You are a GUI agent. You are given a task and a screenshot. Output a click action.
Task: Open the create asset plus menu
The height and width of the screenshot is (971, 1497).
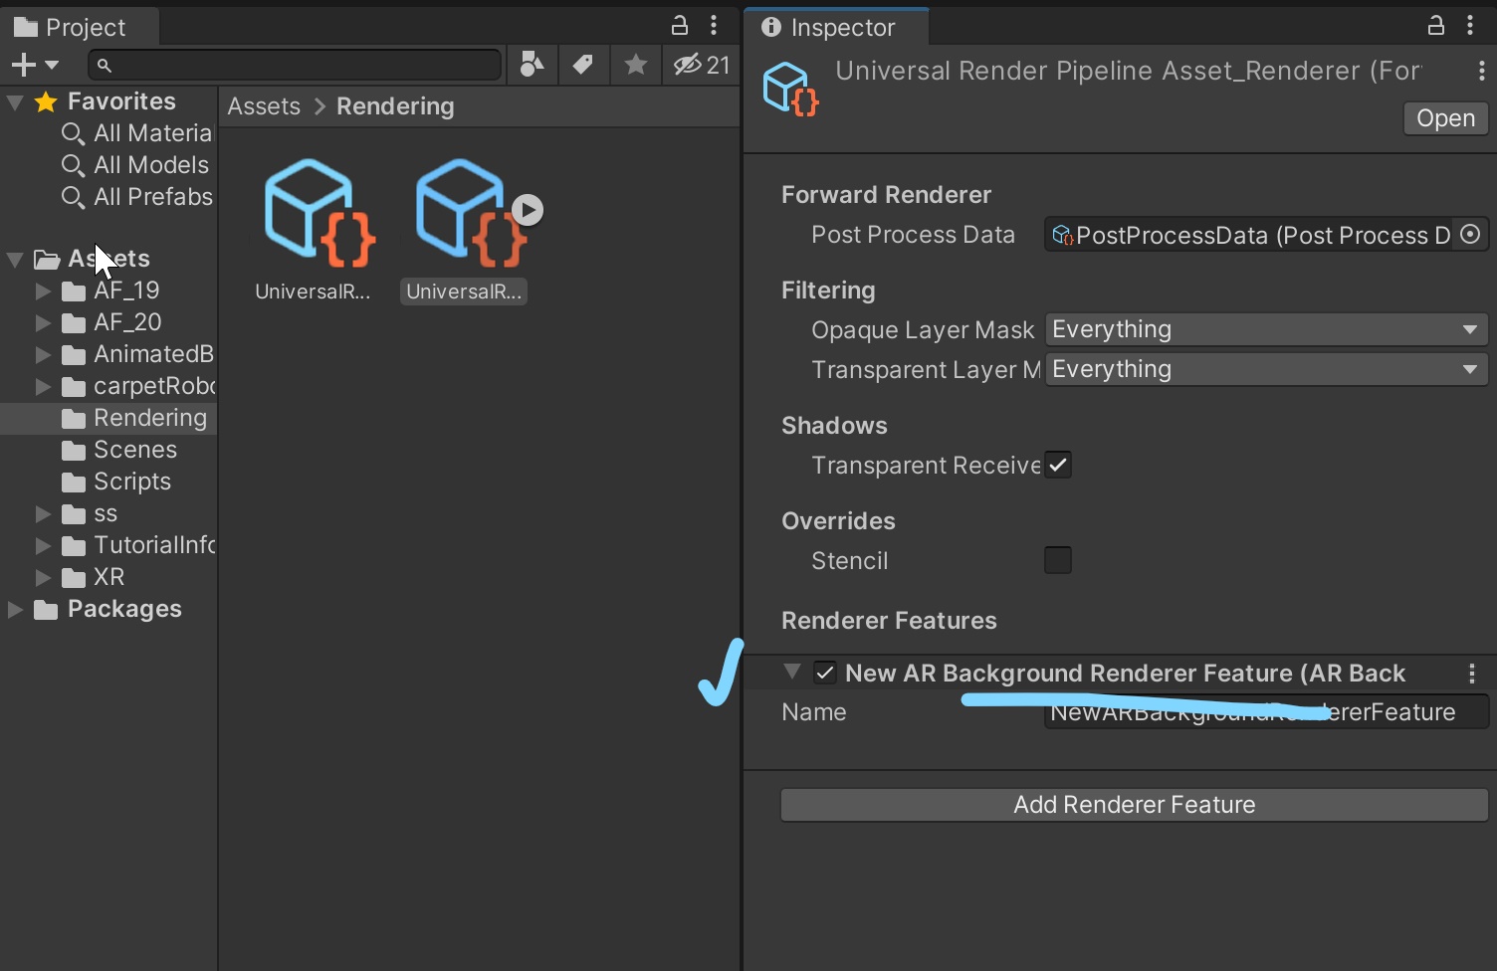[x=35, y=66]
